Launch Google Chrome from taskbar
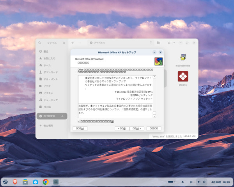This screenshot has width=234, height=187. (x=46, y=182)
